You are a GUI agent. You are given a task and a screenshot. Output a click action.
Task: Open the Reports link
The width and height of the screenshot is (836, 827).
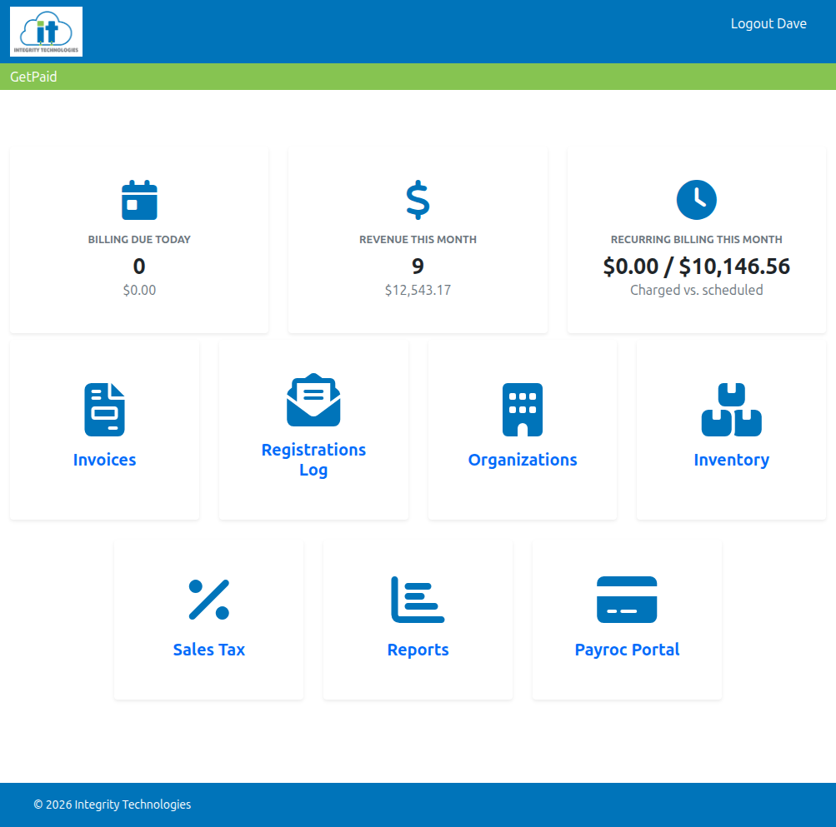[418, 650]
